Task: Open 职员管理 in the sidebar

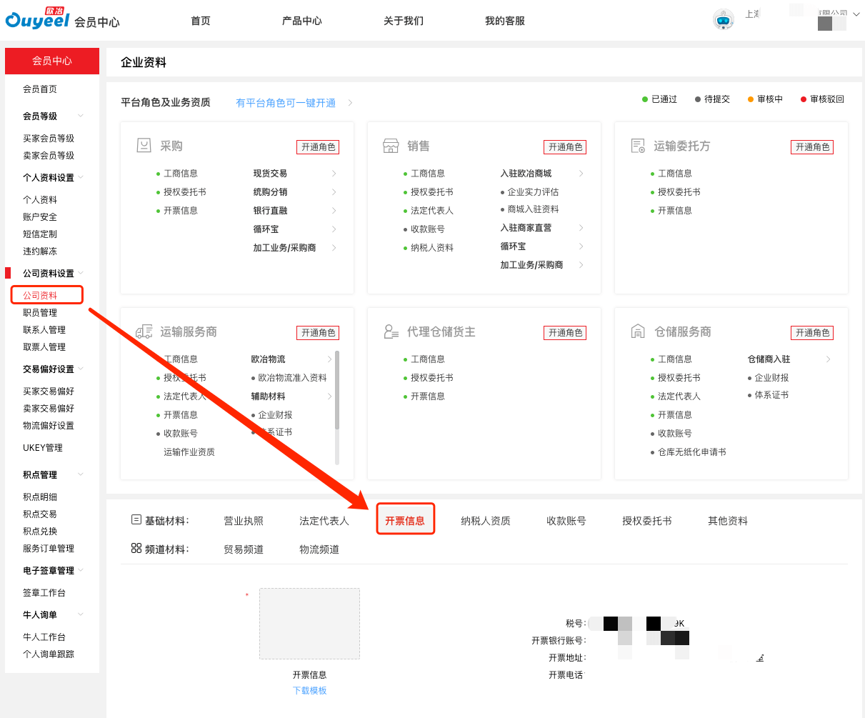Action: (x=40, y=312)
